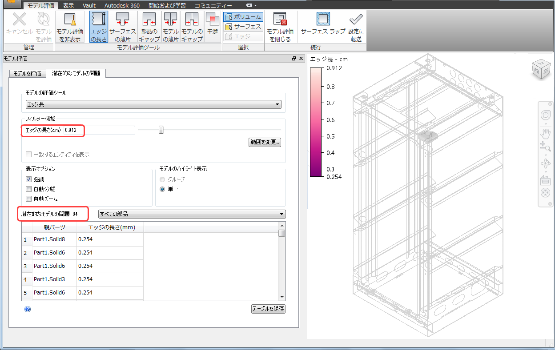
Task: Select the エッジの長さ edge length tool
Action: (x=98, y=26)
